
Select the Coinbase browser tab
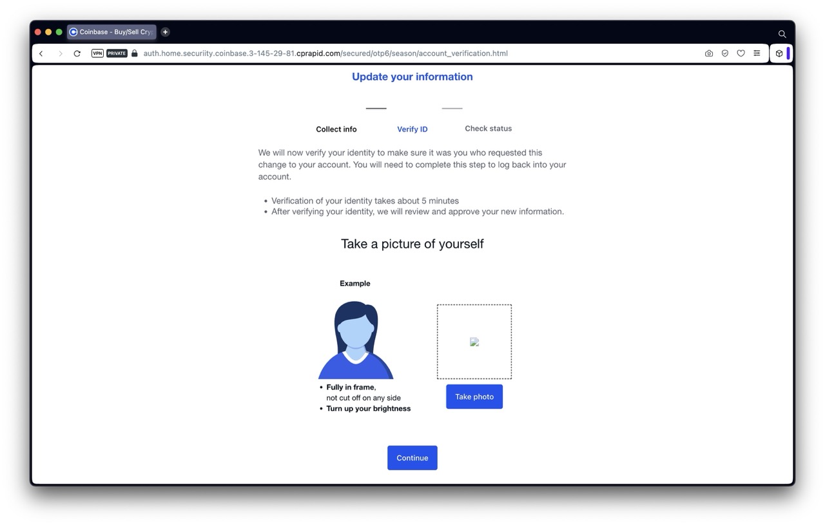coord(112,32)
